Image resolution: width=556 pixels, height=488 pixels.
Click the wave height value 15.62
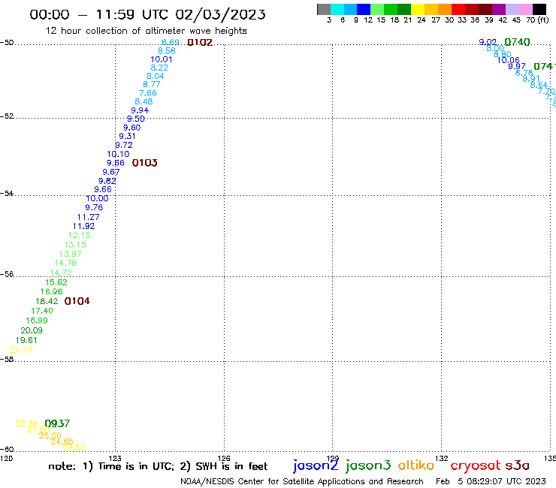(x=56, y=282)
